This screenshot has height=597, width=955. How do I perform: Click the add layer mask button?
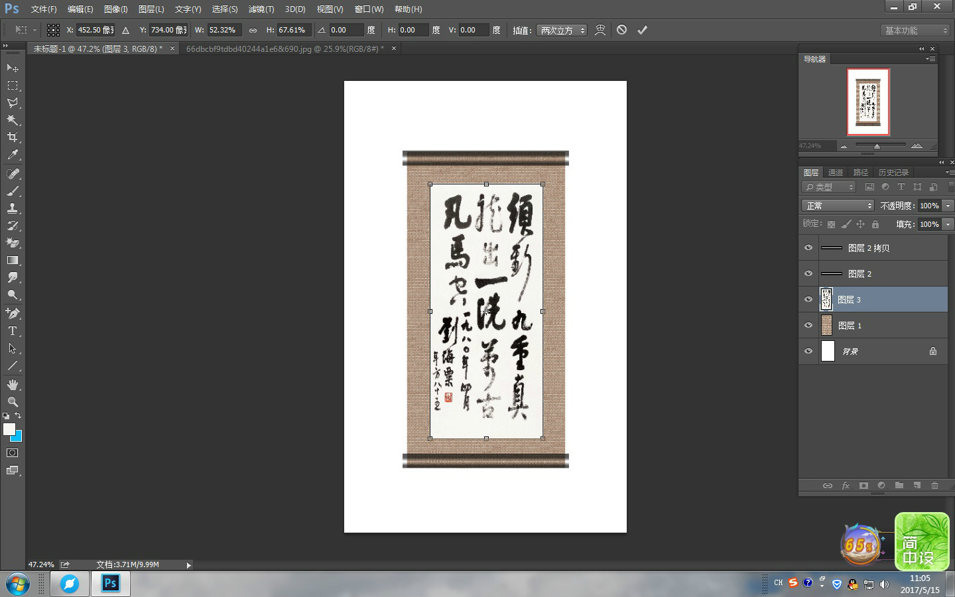pos(863,486)
